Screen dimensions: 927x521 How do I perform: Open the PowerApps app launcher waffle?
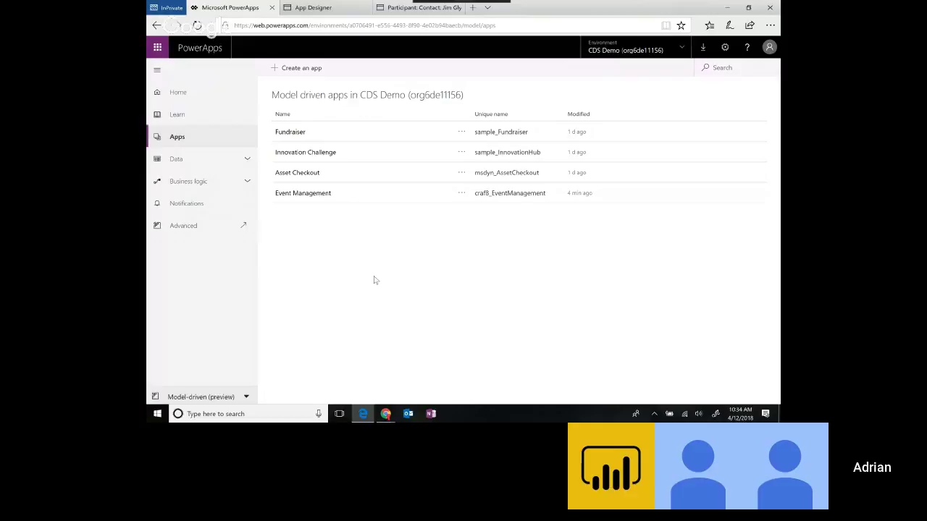tap(157, 48)
